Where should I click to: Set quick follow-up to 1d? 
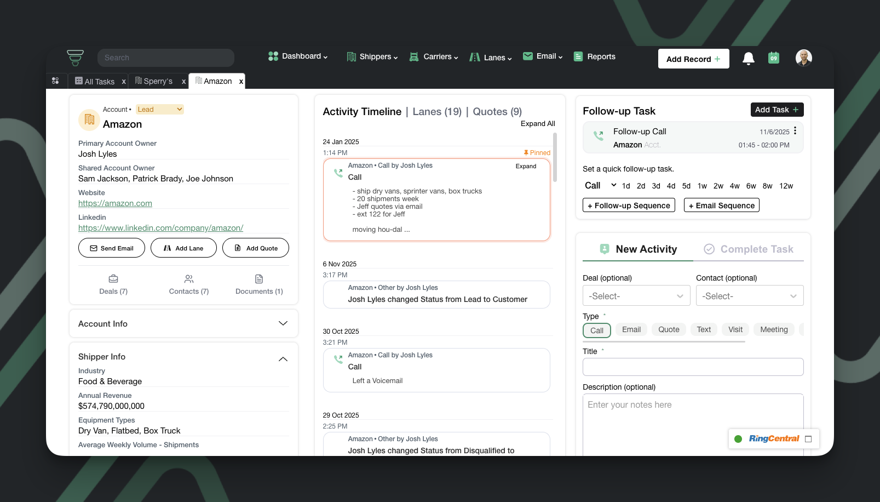626,186
